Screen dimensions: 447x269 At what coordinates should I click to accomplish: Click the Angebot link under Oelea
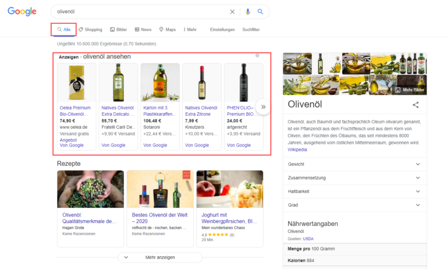68,140
